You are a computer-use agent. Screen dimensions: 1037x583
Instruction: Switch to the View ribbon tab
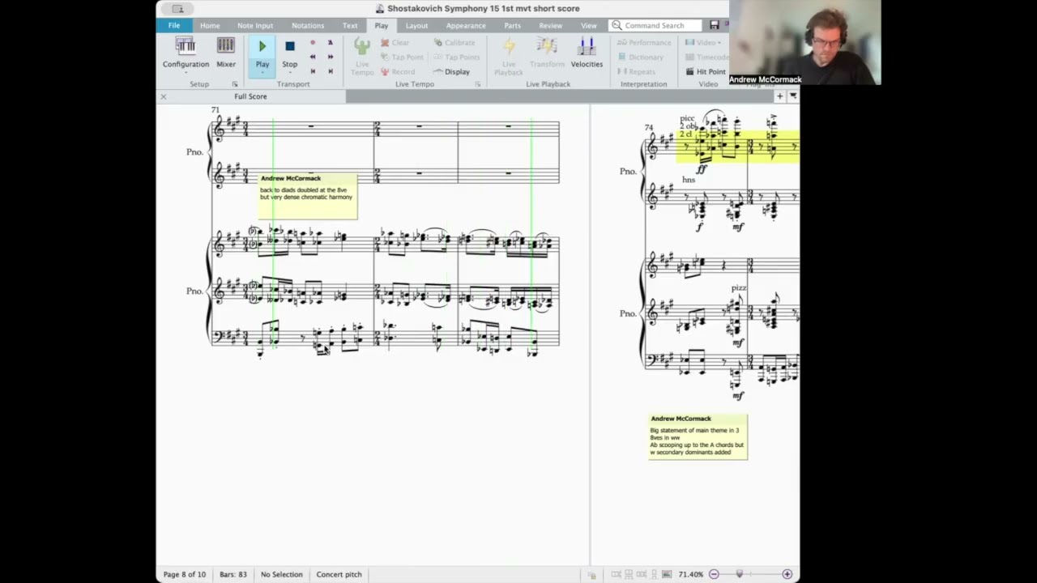click(x=589, y=25)
